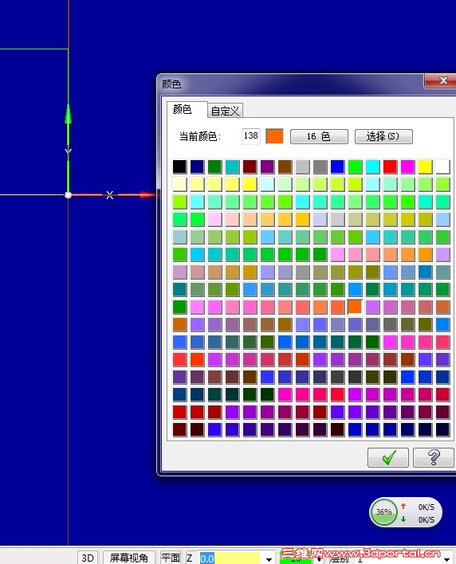
Task: Pick the light gray swatch in the basic 16-color row
Action: 302,167
